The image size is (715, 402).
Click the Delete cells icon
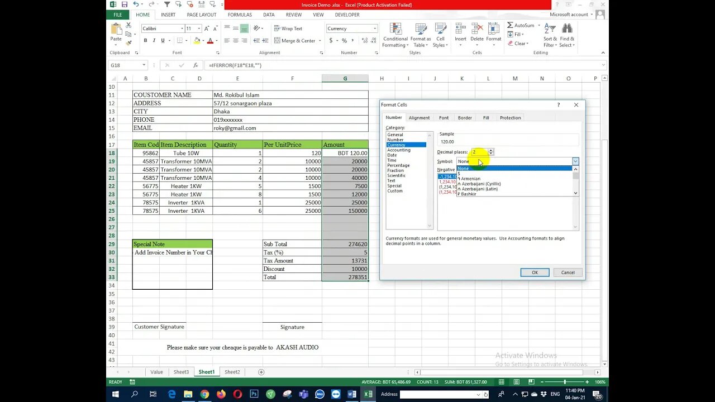coord(477,28)
